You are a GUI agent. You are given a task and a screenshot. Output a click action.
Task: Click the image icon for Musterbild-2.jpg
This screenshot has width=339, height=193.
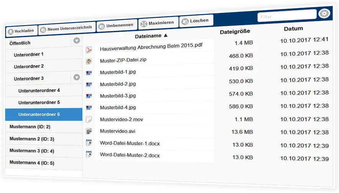click(x=89, y=84)
